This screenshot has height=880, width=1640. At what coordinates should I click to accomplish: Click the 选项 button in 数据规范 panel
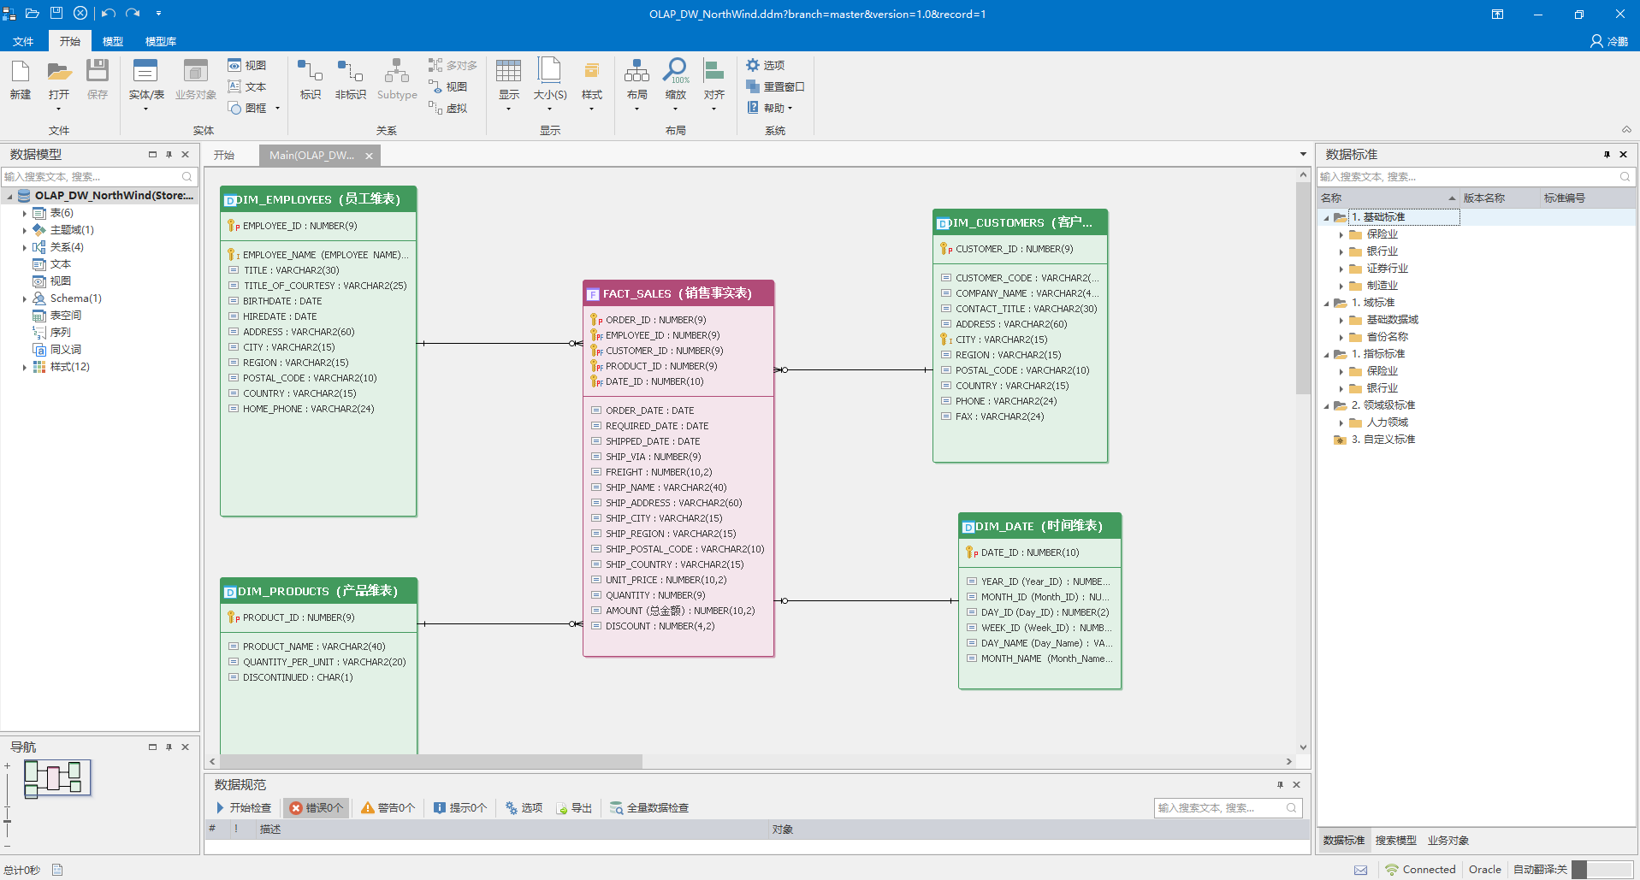pyautogui.click(x=524, y=807)
